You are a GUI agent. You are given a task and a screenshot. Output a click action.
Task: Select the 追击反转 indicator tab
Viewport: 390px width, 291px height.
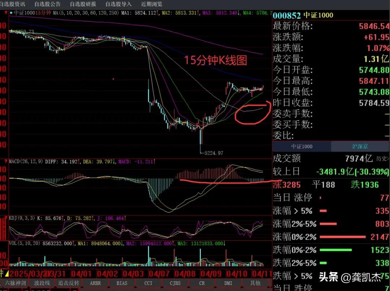pyautogui.click(x=68, y=283)
